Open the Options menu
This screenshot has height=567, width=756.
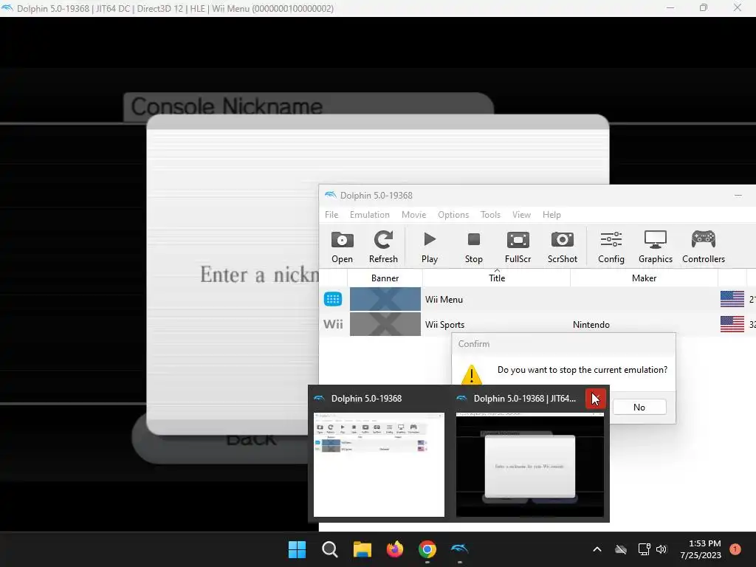pyautogui.click(x=453, y=215)
